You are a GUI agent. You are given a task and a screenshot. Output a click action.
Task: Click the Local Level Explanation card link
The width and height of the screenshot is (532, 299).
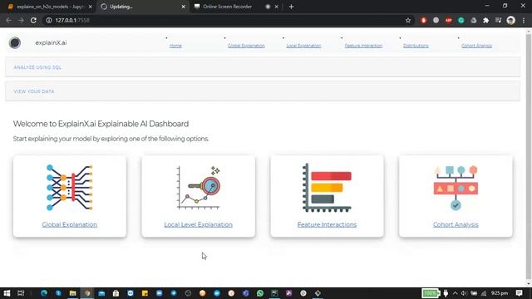click(199, 224)
